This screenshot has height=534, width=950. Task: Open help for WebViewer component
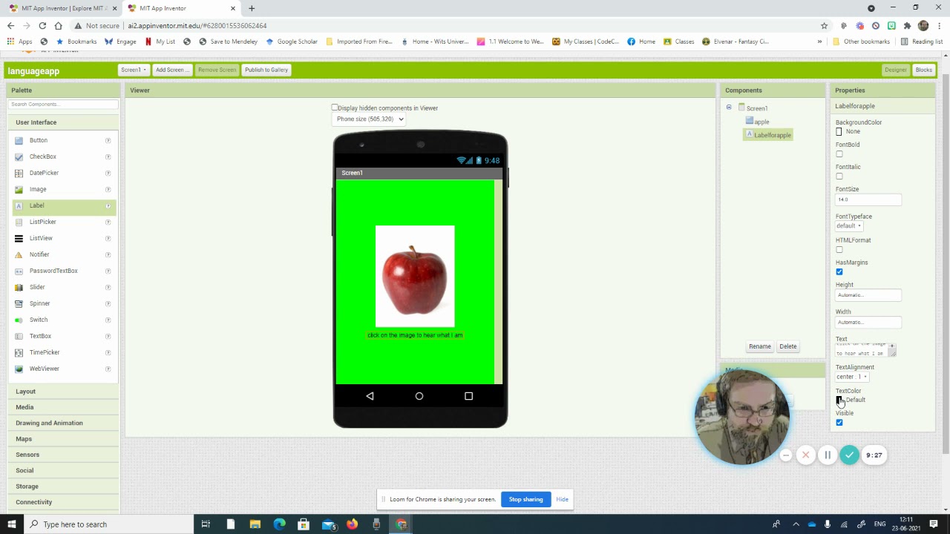point(108,369)
